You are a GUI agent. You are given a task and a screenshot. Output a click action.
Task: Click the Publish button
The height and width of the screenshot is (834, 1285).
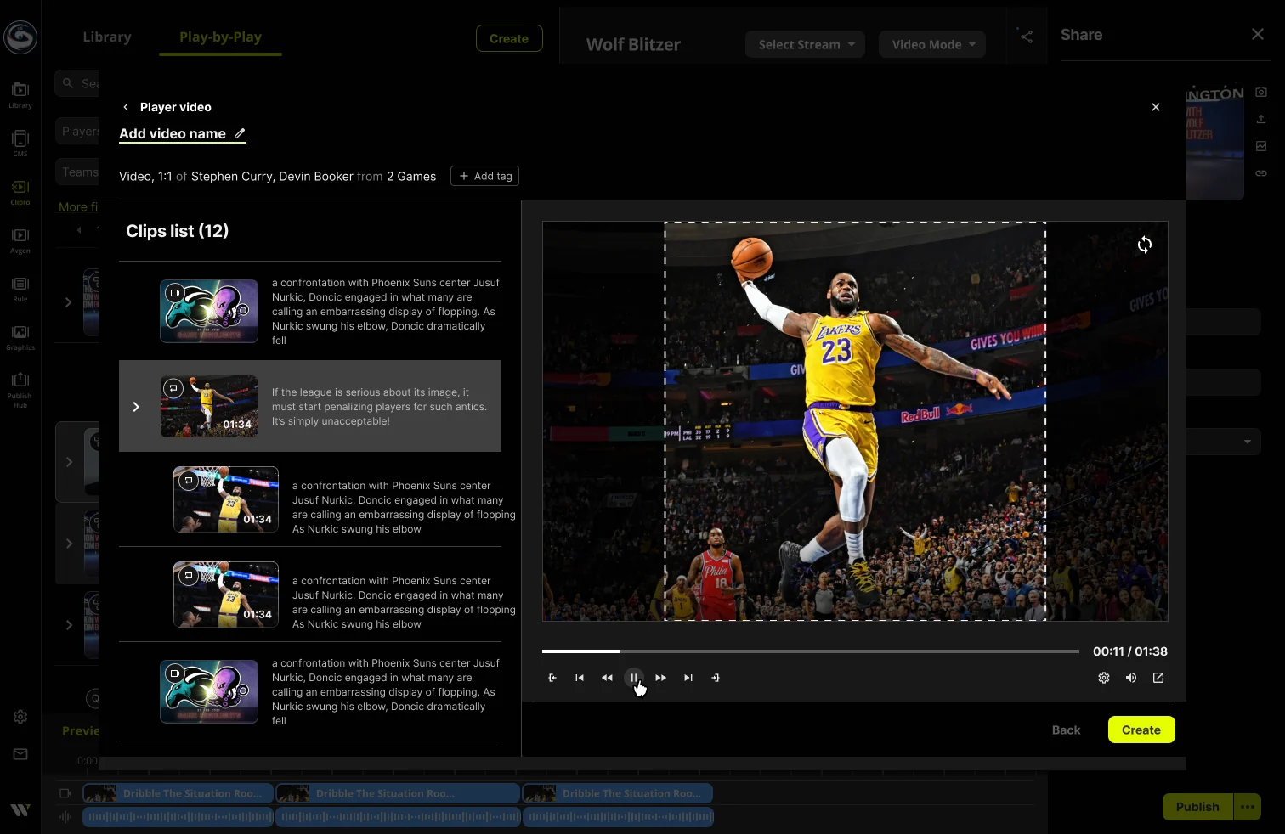coord(1197,807)
